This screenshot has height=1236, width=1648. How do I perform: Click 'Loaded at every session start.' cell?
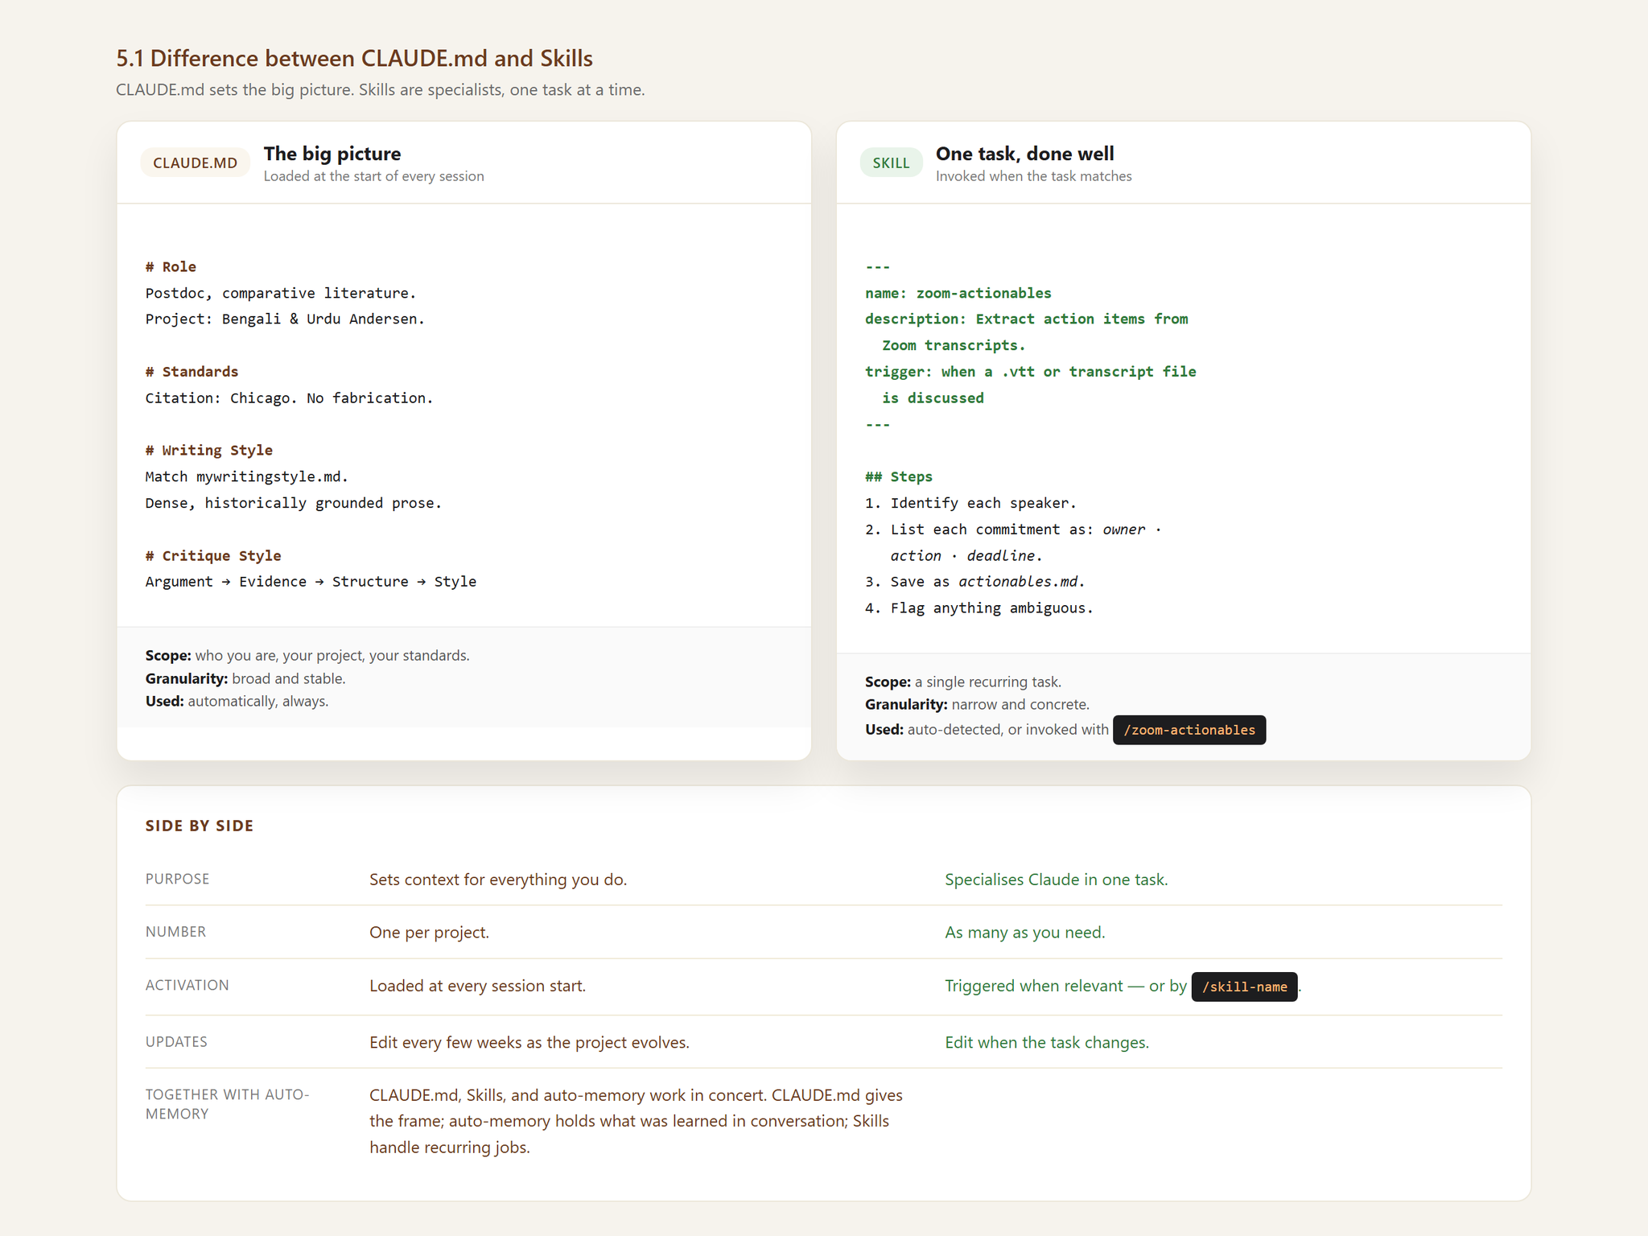point(477,986)
